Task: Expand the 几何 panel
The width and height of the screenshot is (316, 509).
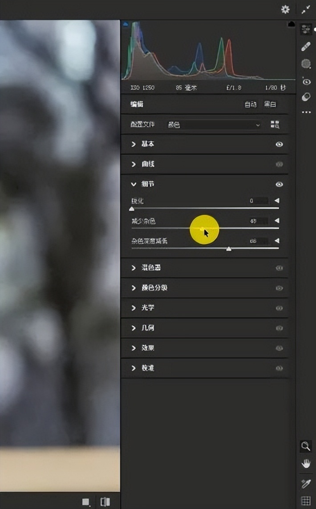Action: pyautogui.click(x=134, y=328)
